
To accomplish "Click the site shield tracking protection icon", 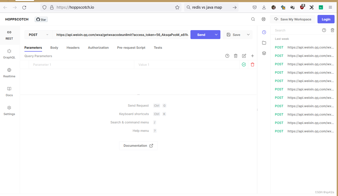I will click(44, 7).
